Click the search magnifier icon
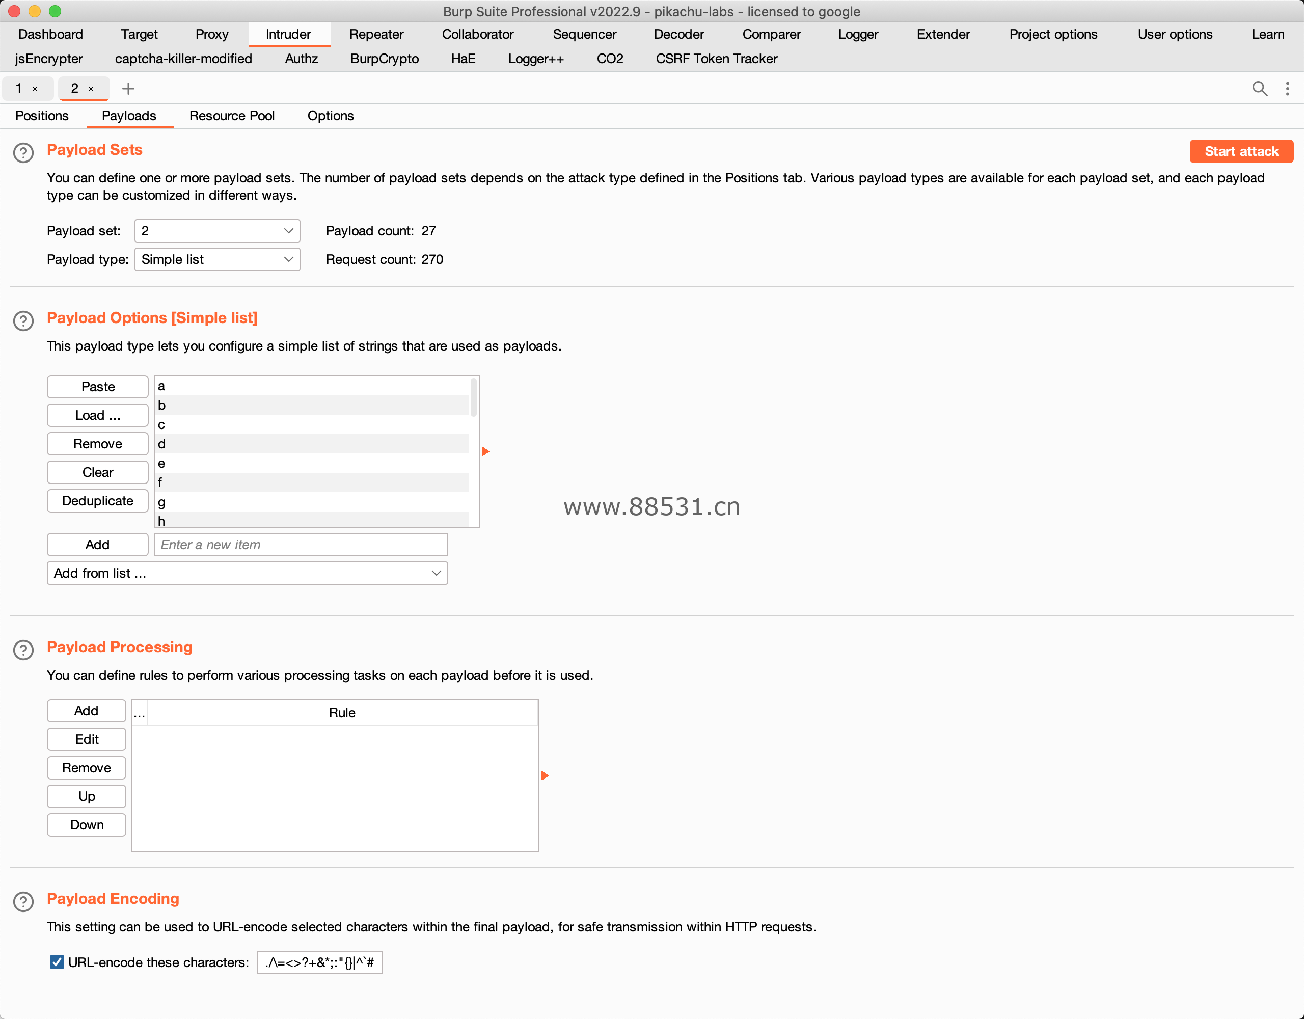Image resolution: width=1304 pixels, height=1019 pixels. click(x=1259, y=89)
